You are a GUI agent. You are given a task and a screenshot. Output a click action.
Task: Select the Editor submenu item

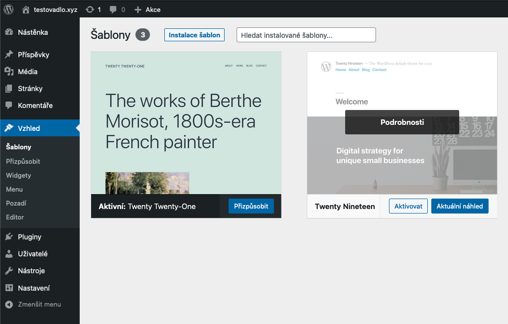click(x=15, y=217)
